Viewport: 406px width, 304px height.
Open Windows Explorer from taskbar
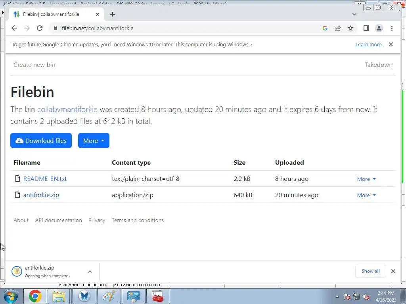pyautogui.click(x=59, y=296)
